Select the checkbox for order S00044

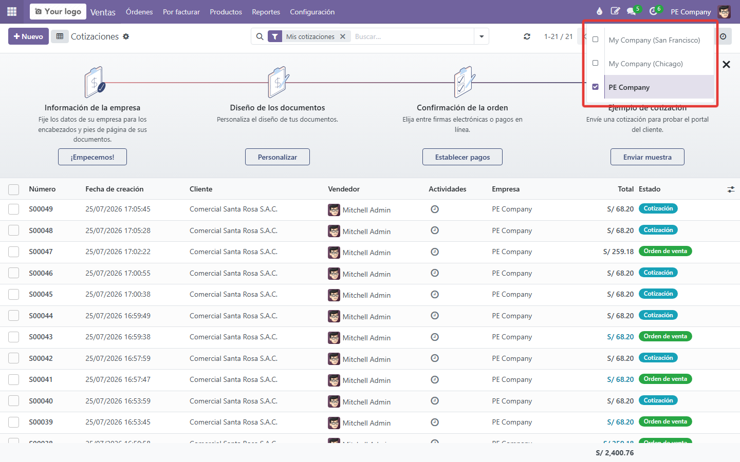click(x=14, y=316)
